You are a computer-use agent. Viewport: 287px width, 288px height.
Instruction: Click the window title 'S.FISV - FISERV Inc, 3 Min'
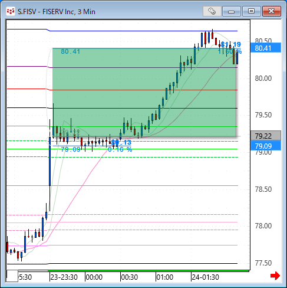[x=57, y=12]
